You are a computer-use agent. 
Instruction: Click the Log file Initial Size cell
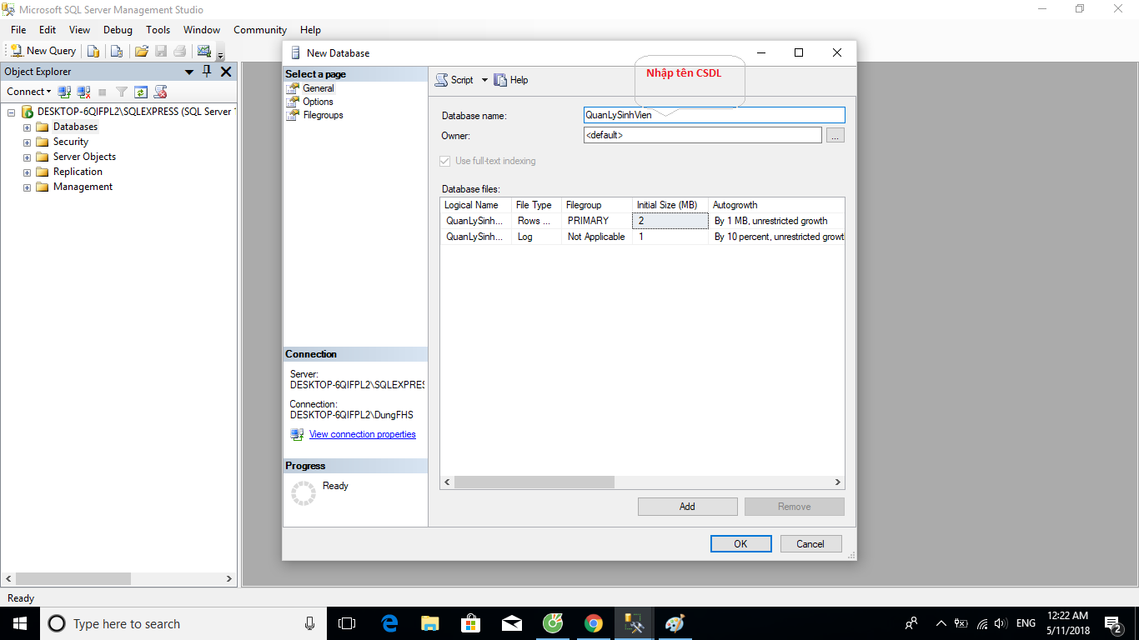coord(670,237)
